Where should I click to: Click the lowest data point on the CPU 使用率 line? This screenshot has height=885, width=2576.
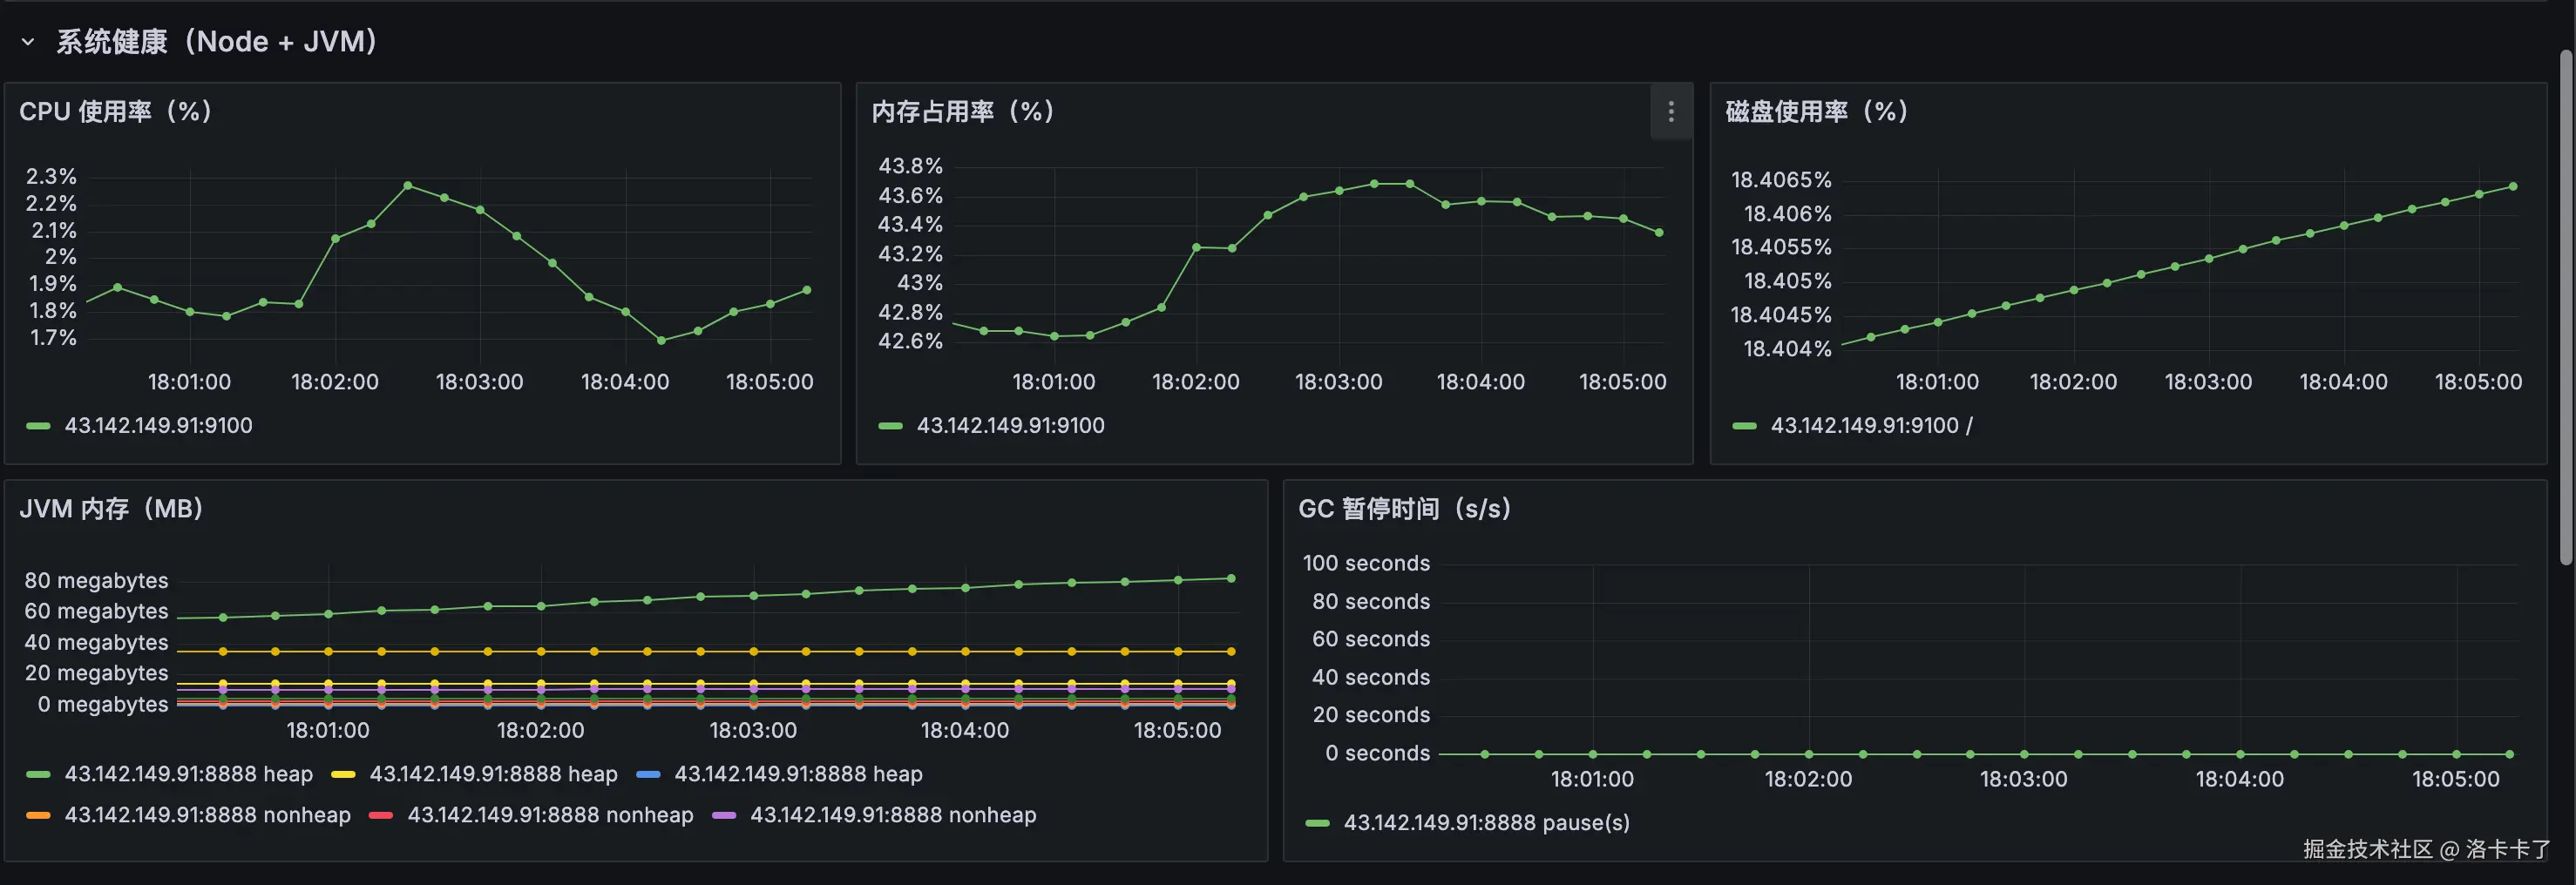(x=661, y=341)
